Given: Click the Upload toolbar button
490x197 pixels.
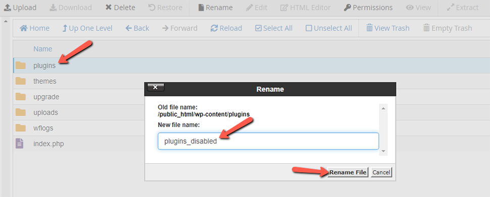Looking at the screenshot, I should click(x=20, y=8).
